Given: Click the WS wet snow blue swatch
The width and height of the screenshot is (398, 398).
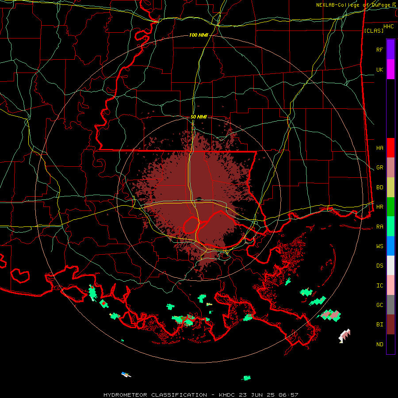Looking at the screenshot, I should click(390, 246).
